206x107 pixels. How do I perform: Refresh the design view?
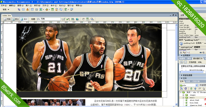83,19
